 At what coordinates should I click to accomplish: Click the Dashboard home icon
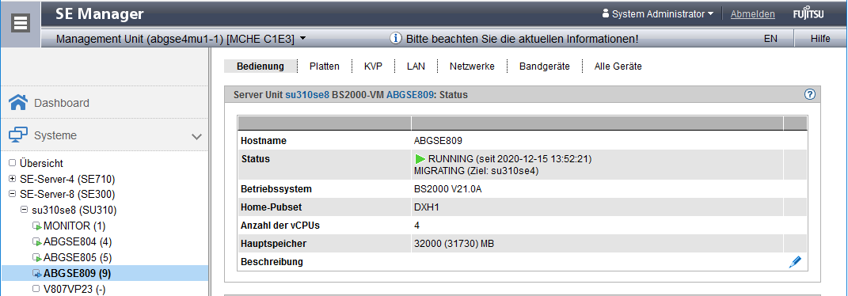[x=18, y=103]
